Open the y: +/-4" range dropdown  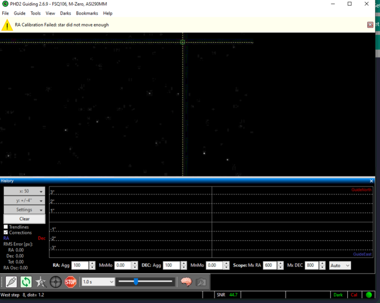coord(24,200)
